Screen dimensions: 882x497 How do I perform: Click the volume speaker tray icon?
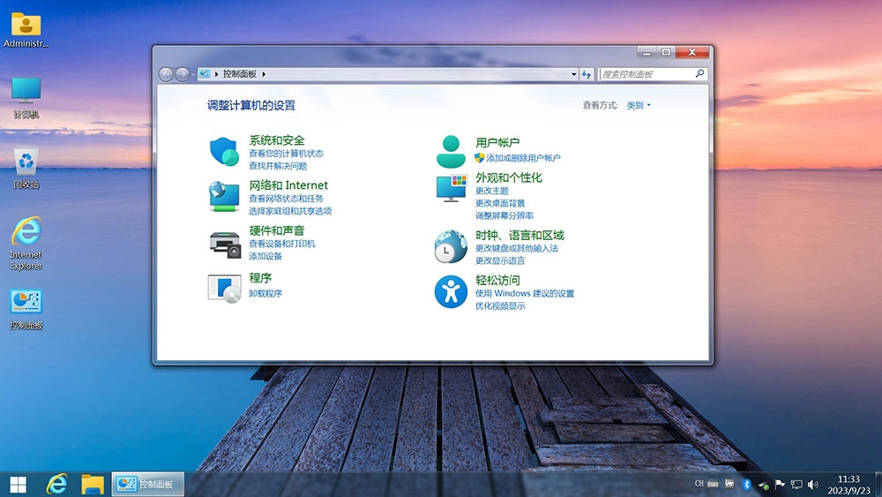[x=813, y=484]
